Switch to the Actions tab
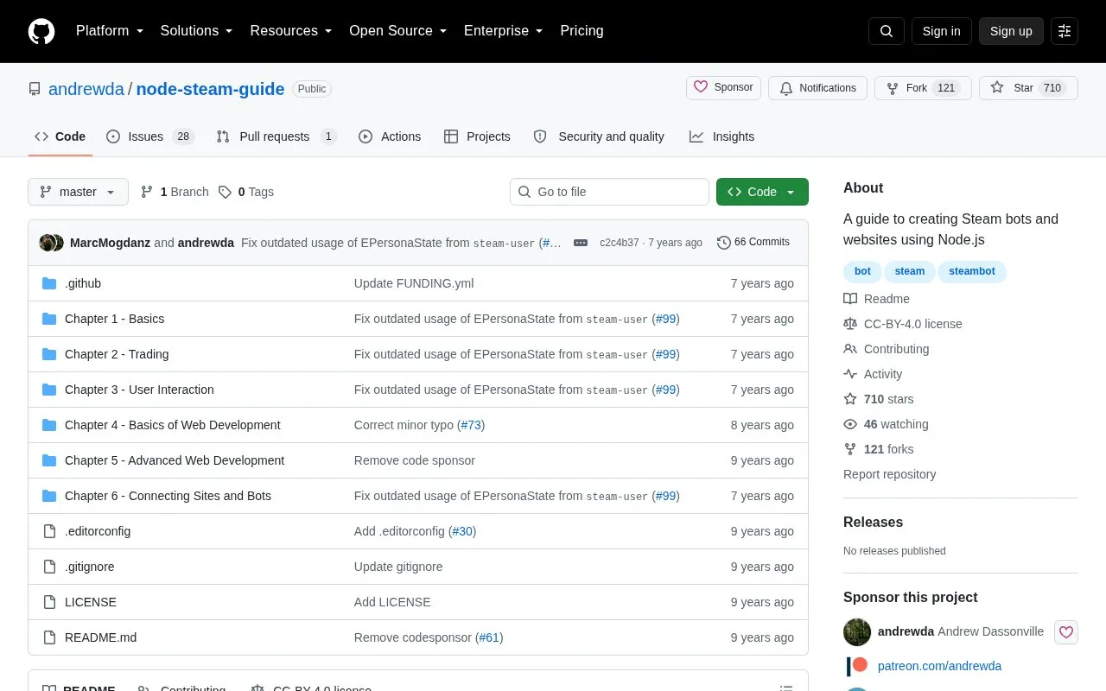This screenshot has height=691, width=1106. (390, 136)
